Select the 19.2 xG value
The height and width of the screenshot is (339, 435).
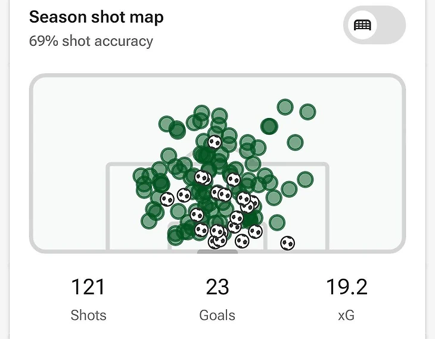pyautogui.click(x=346, y=287)
